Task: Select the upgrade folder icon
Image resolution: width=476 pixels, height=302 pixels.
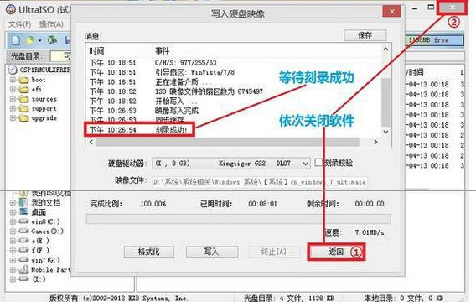Action: click(23, 118)
